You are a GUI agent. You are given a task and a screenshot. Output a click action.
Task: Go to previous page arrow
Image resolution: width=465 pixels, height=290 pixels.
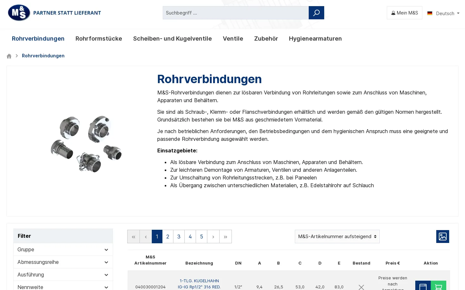tap(146, 237)
